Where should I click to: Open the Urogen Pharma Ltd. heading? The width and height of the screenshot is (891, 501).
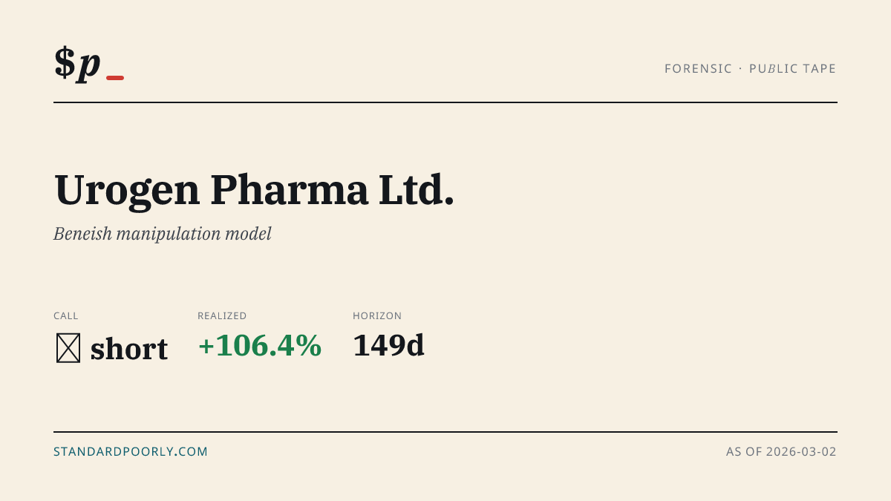[254, 190]
